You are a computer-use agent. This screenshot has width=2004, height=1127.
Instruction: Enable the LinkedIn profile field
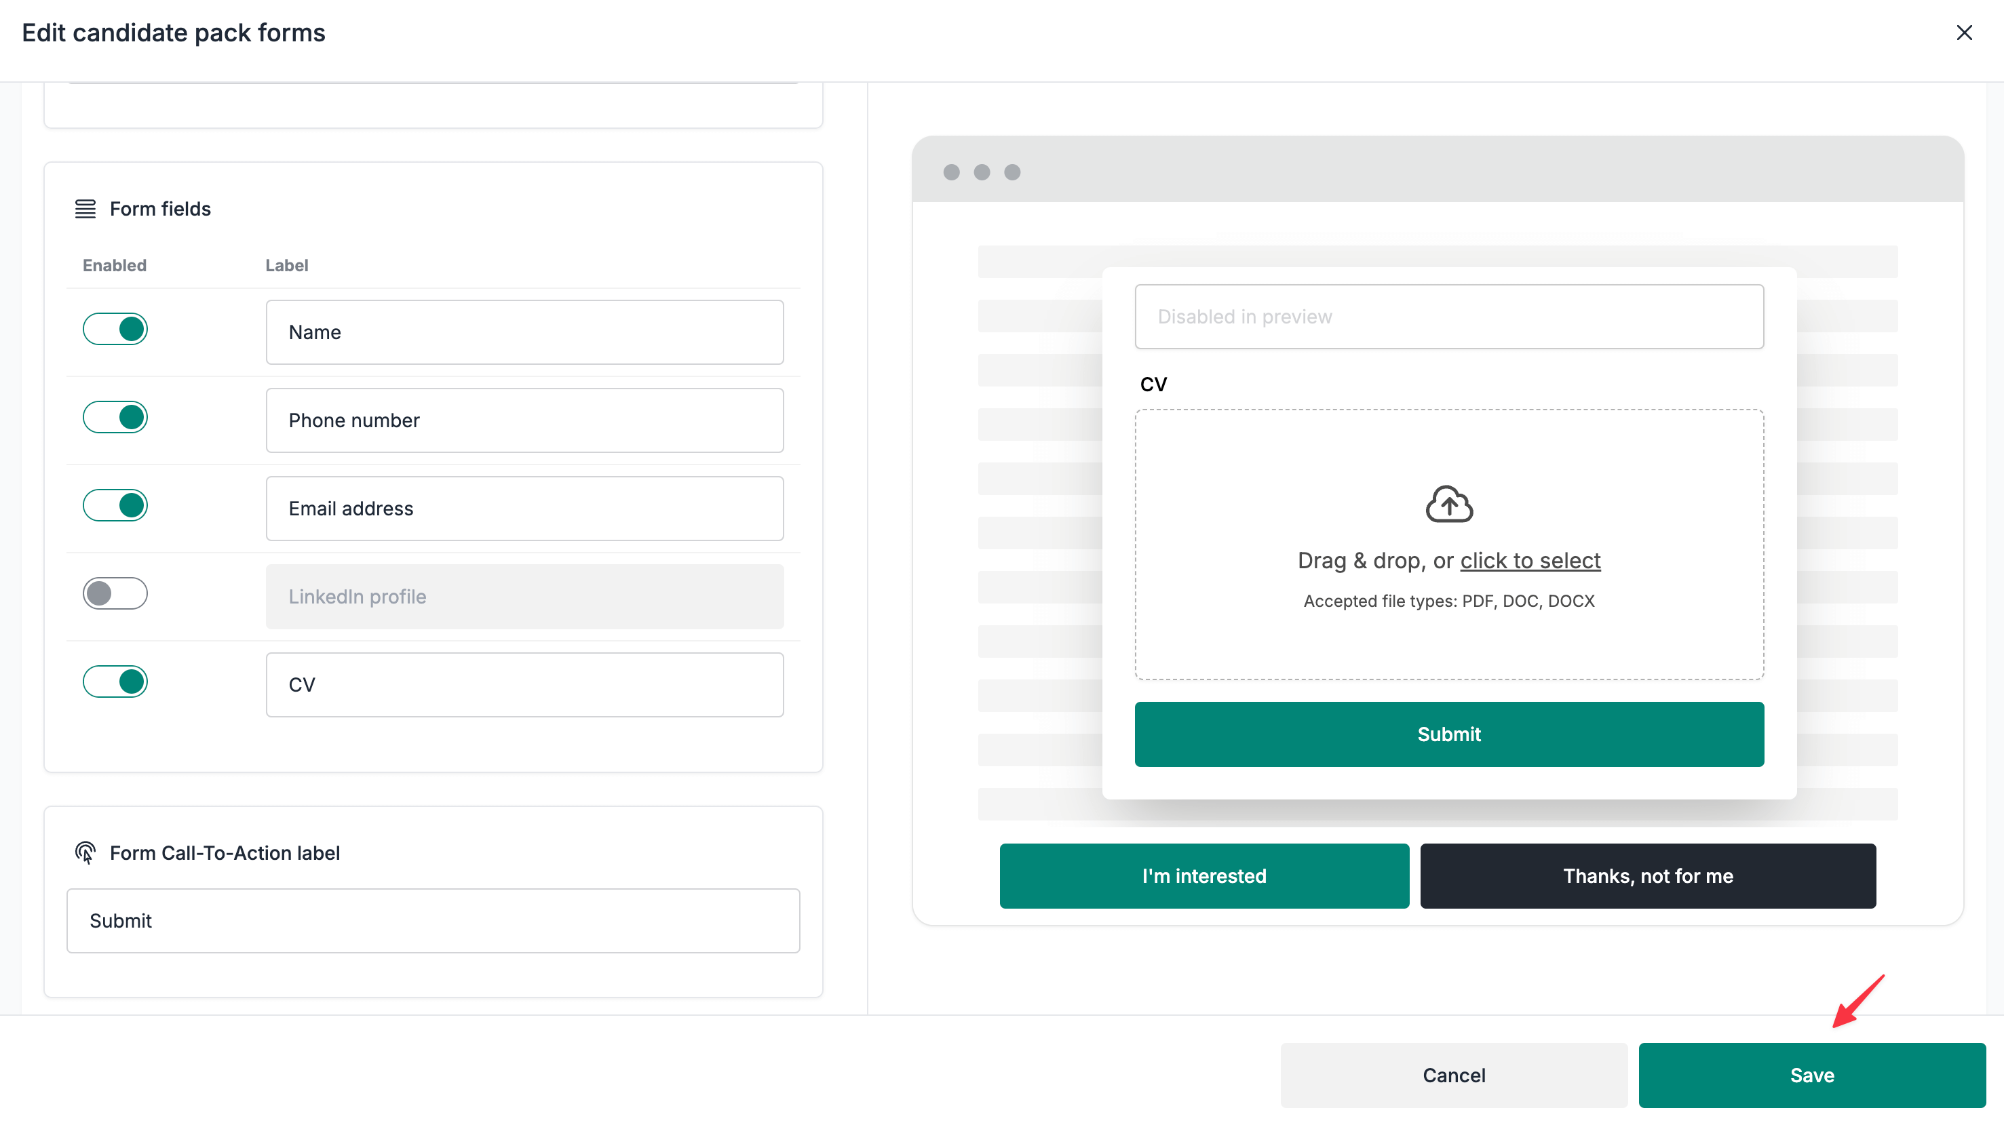(115, 593)
